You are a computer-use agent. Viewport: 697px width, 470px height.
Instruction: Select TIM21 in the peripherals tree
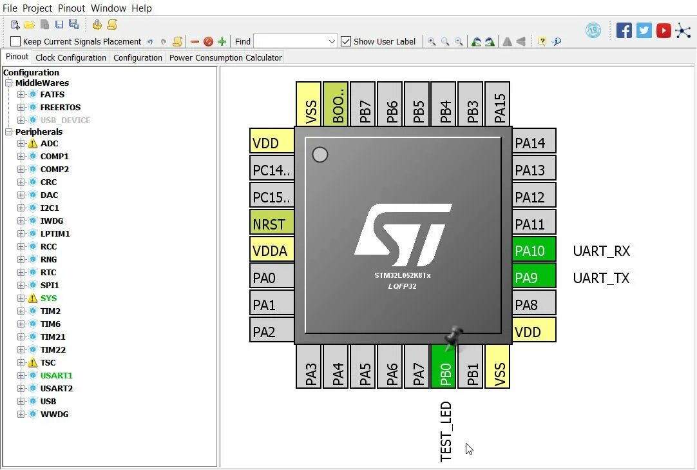52,337
